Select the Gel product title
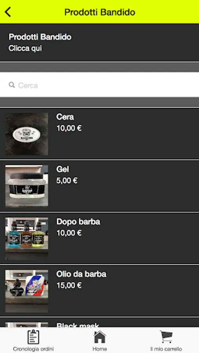199x353 pixels. coord(63,169)
